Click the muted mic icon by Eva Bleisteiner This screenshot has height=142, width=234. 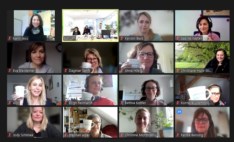pos(10,71)
